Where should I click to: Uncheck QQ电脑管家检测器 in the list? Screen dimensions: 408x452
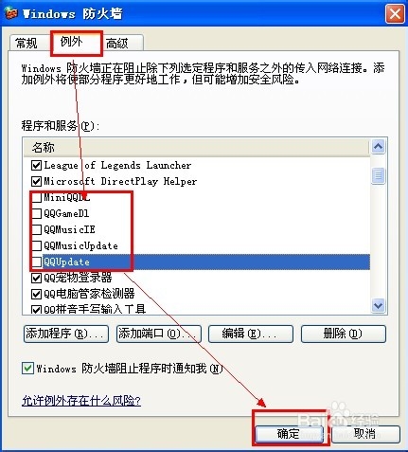[x=36, y=294]
